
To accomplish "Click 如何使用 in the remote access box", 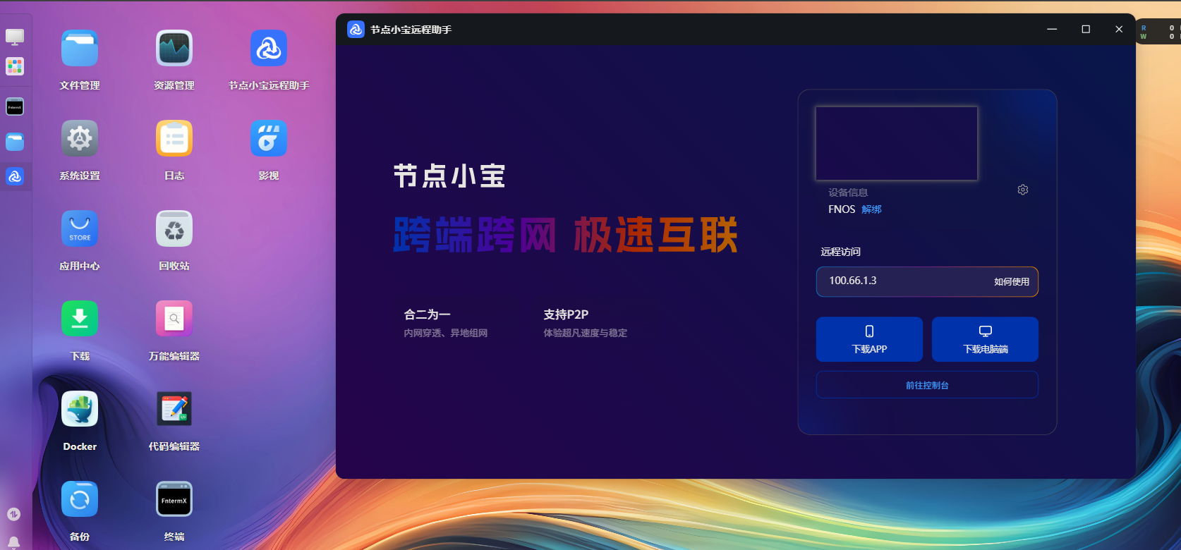I will click(x=1012, y=281).
